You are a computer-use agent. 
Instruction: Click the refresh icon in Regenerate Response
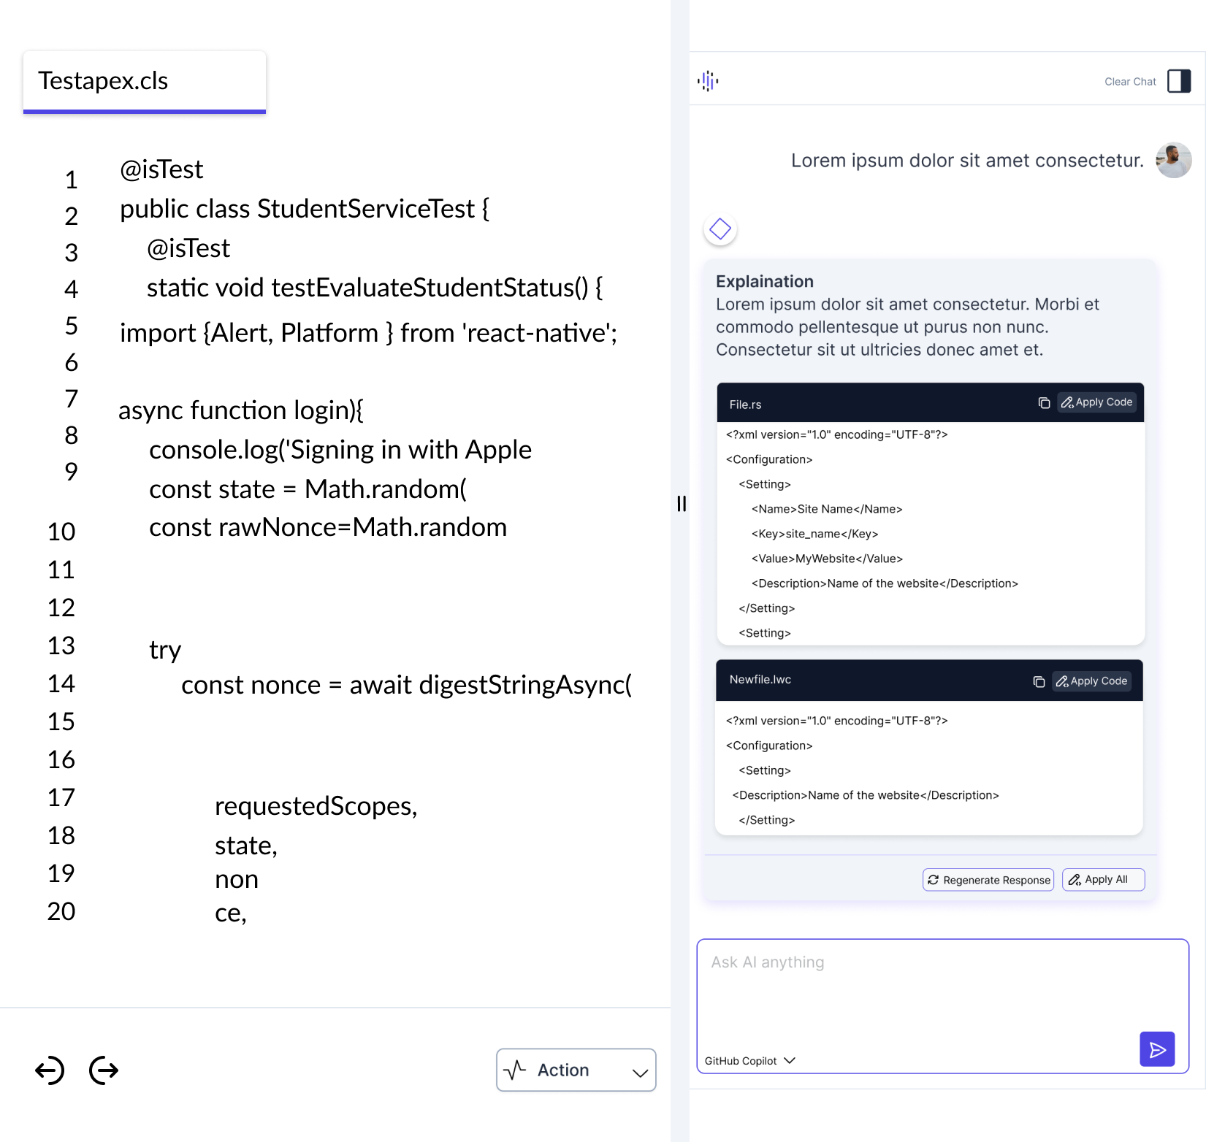tap(933, 880)
